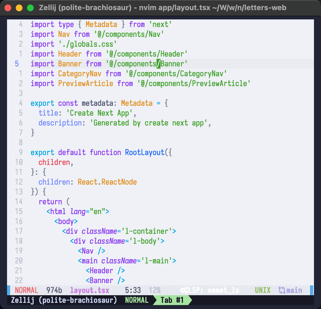
Task: Place cursor on the RootLayout function name
Action: [144, 153]
